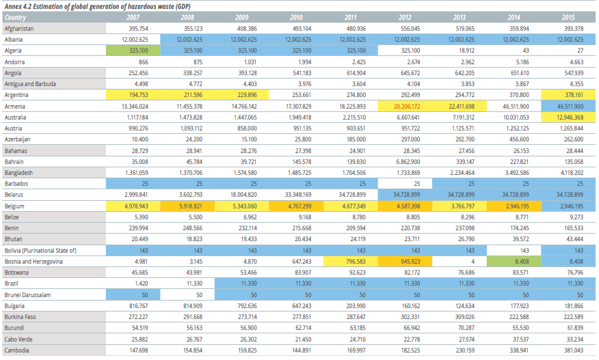Select the Bolivia (Plurinational State of) label

pyautogui.click(x=40, y=251)
